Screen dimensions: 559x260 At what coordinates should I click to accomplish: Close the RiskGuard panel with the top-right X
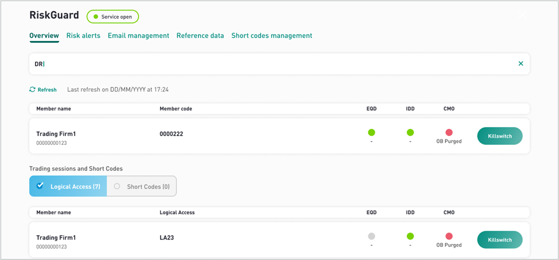pos(522,15)
